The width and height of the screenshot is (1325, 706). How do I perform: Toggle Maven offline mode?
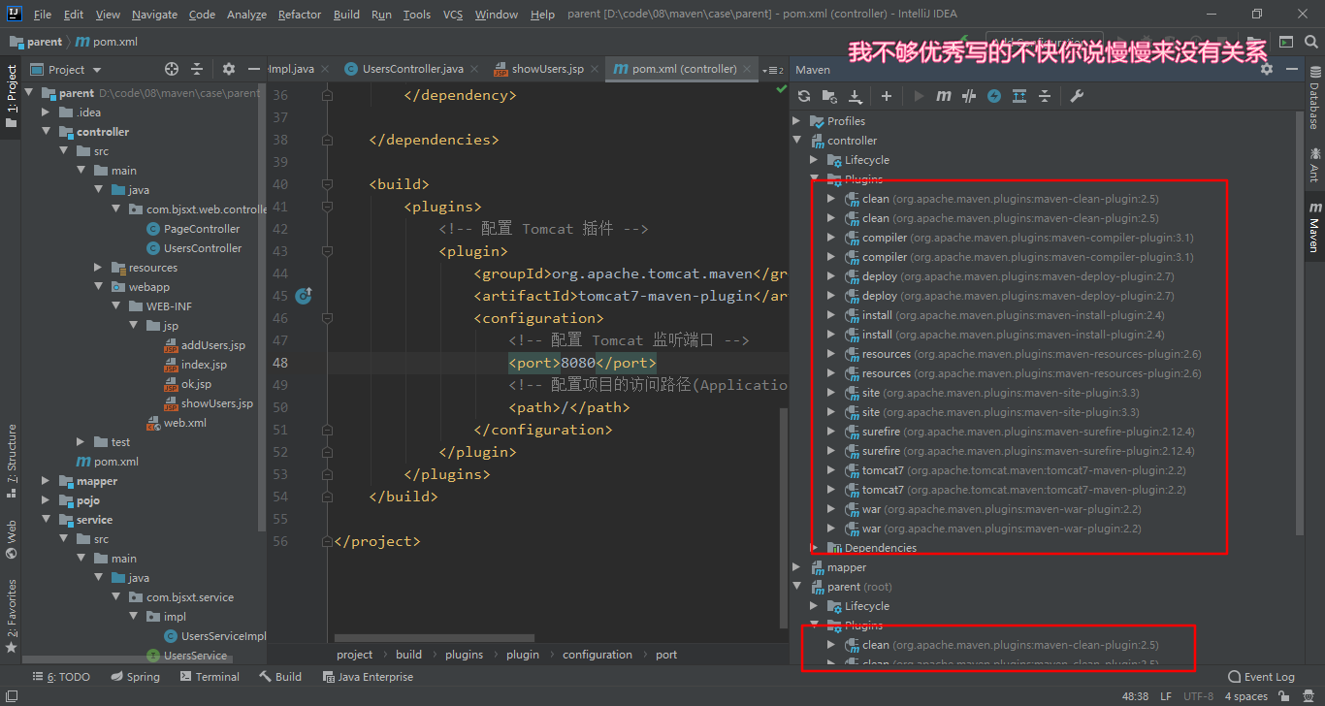(x=969, y=96)
